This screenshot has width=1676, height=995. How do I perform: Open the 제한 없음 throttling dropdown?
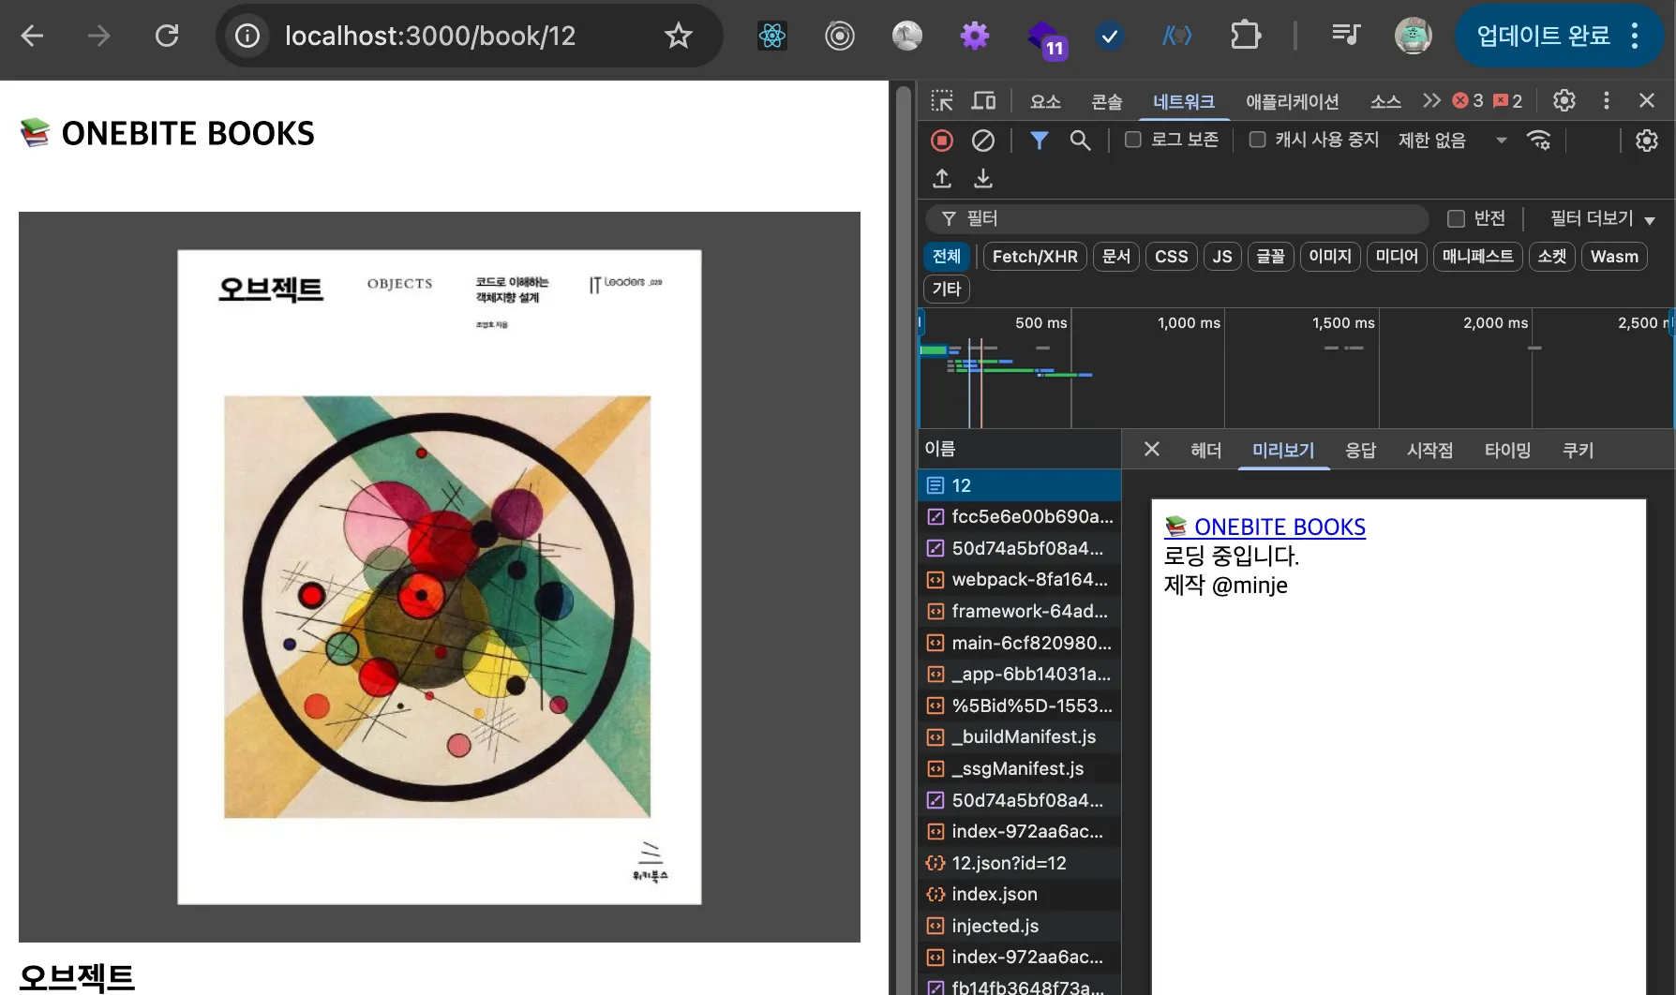point(1452,141)
